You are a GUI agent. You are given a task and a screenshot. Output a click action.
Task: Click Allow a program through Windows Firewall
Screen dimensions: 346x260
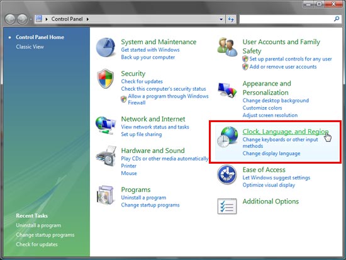coord(168,99)
